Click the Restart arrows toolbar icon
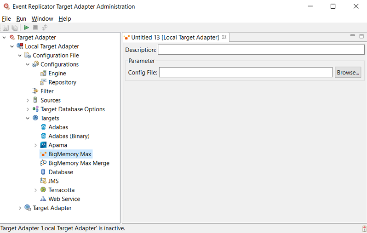Image resolution: width=367 pixels, height=233 pixels. tap(45, 28)
